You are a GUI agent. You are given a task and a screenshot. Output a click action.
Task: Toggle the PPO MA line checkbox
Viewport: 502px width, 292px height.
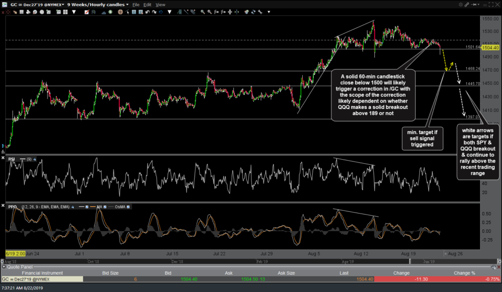(105, 207)
